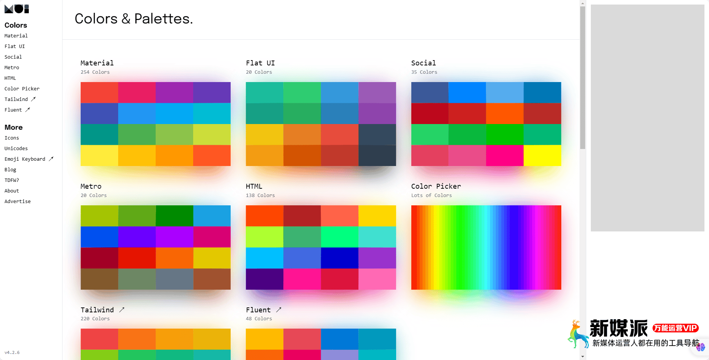Open the Unicodes page
The height and width of the screenshot is (360, 709).
[16, 148]
